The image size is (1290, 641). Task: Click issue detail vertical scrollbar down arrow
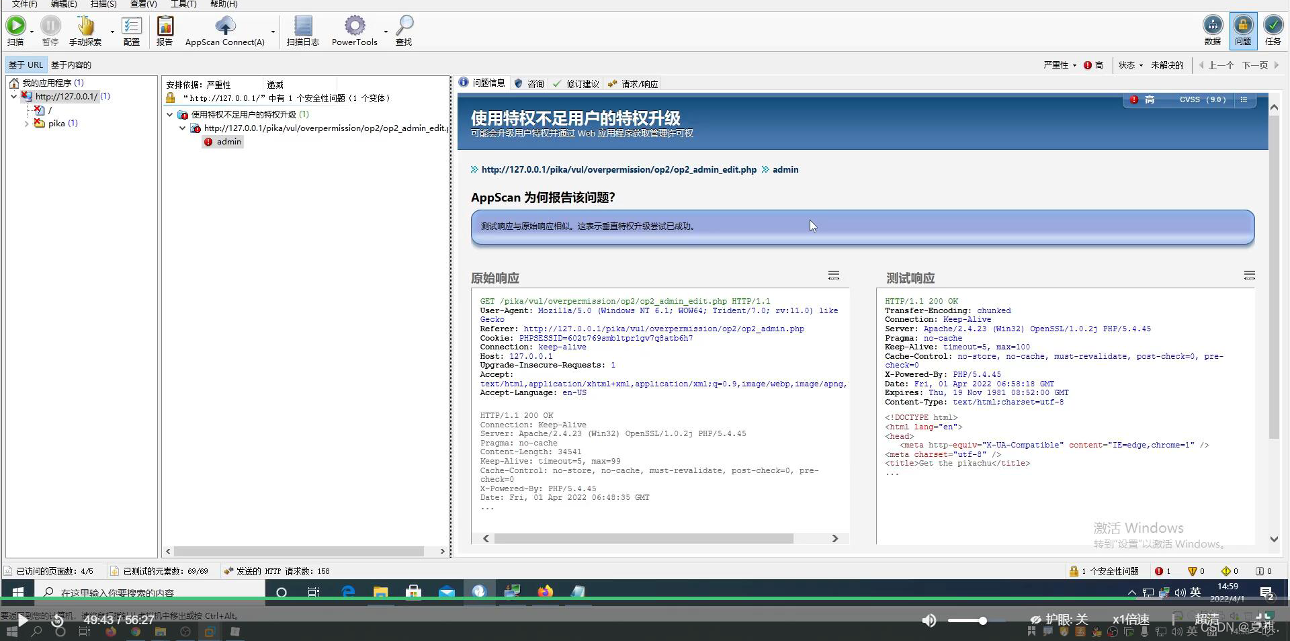[x=1274, y=539]
